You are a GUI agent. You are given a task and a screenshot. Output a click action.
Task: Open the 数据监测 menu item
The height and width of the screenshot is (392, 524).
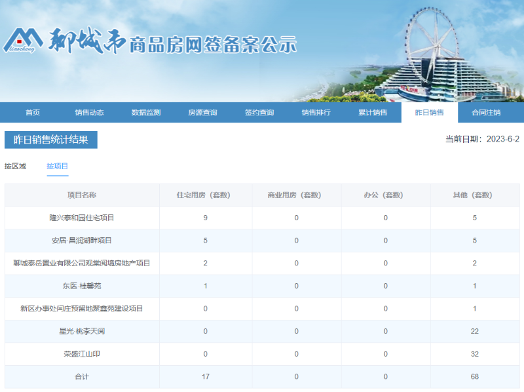pyautogui.click(x=146, y=112)
